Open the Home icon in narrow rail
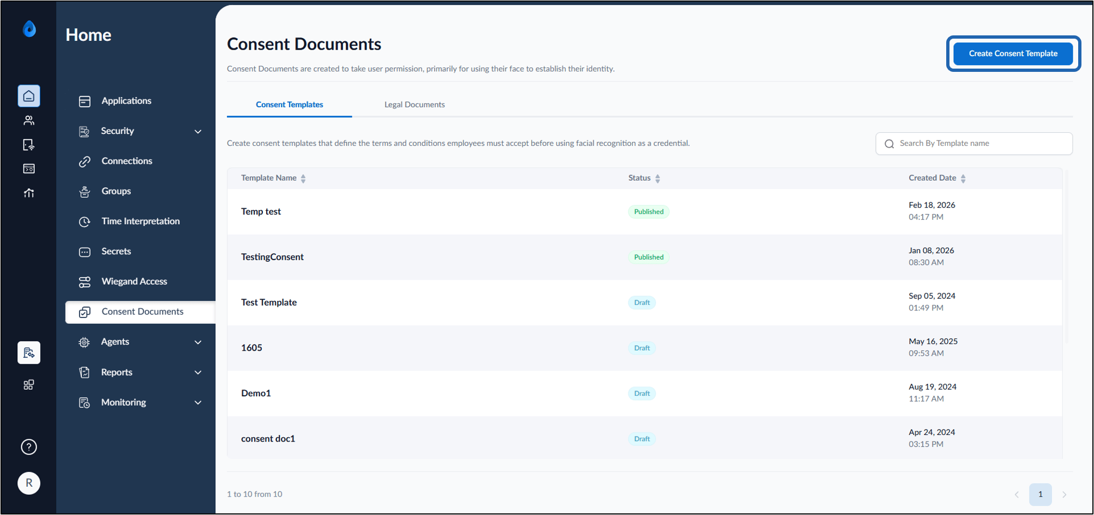 coord(29,96)
